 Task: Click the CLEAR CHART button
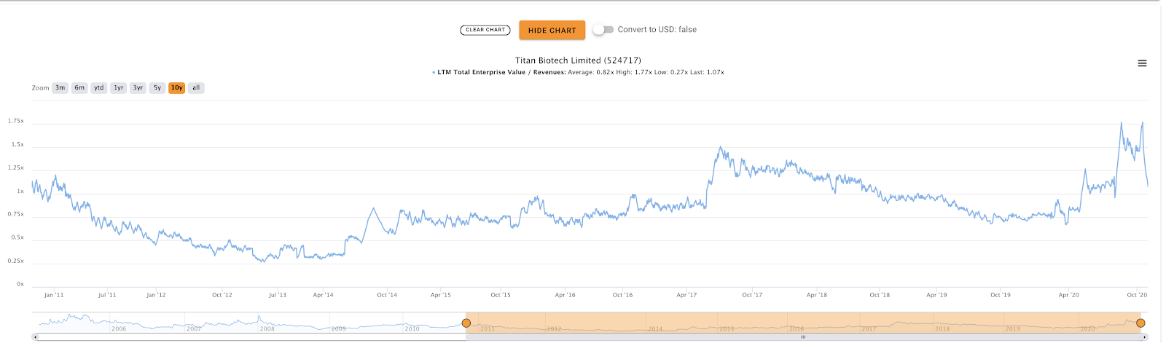(485, 30)
